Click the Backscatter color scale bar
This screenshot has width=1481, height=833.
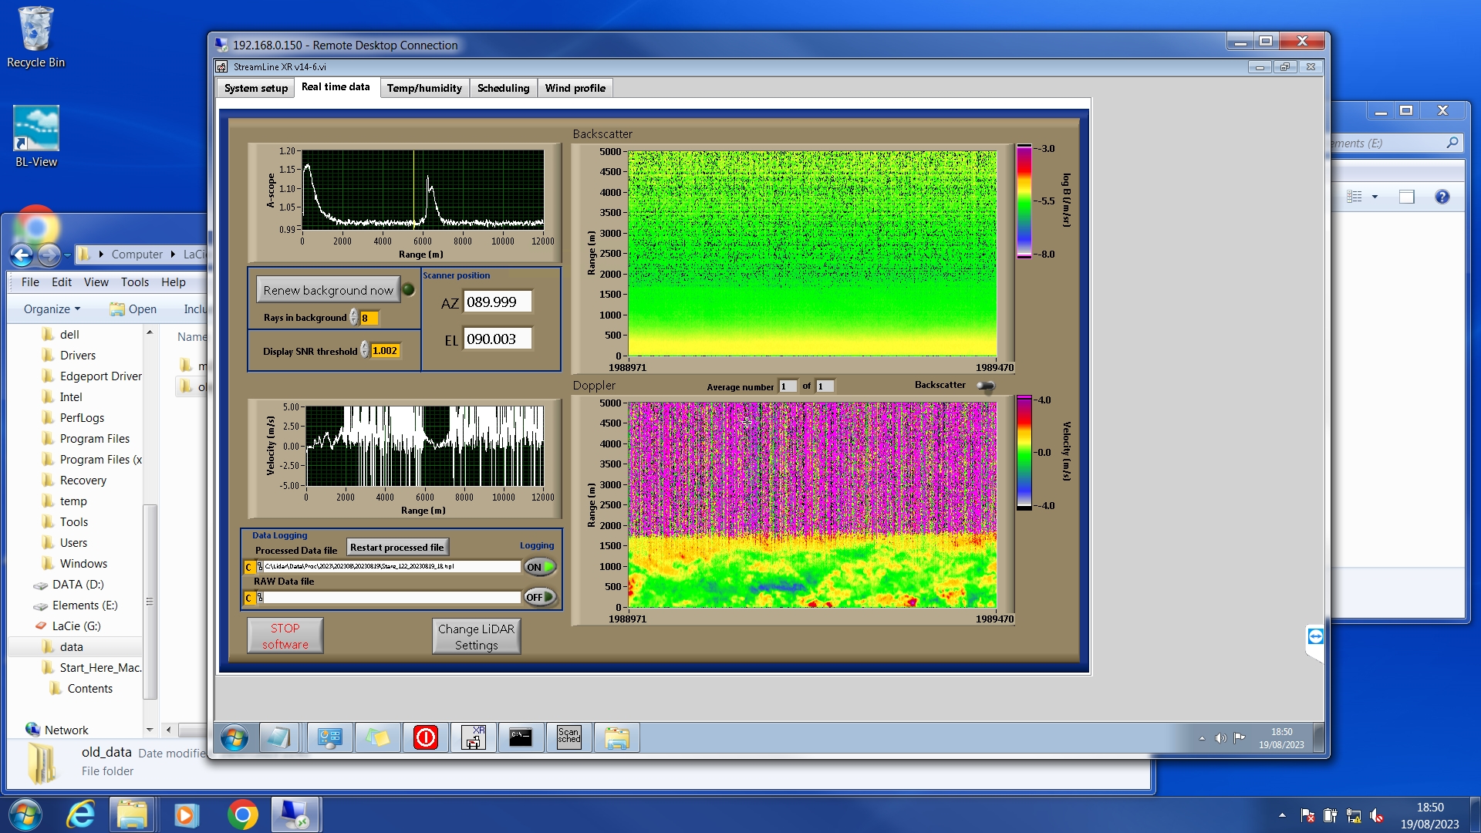pos(1024,201)
